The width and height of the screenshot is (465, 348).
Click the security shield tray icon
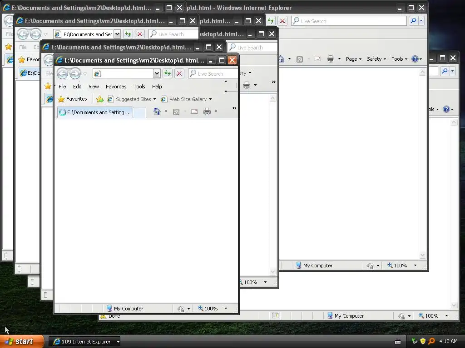tap(423, 341)
